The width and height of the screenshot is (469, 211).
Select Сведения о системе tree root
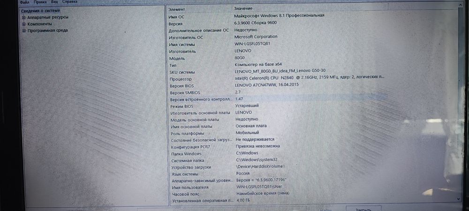click(40, 11)
